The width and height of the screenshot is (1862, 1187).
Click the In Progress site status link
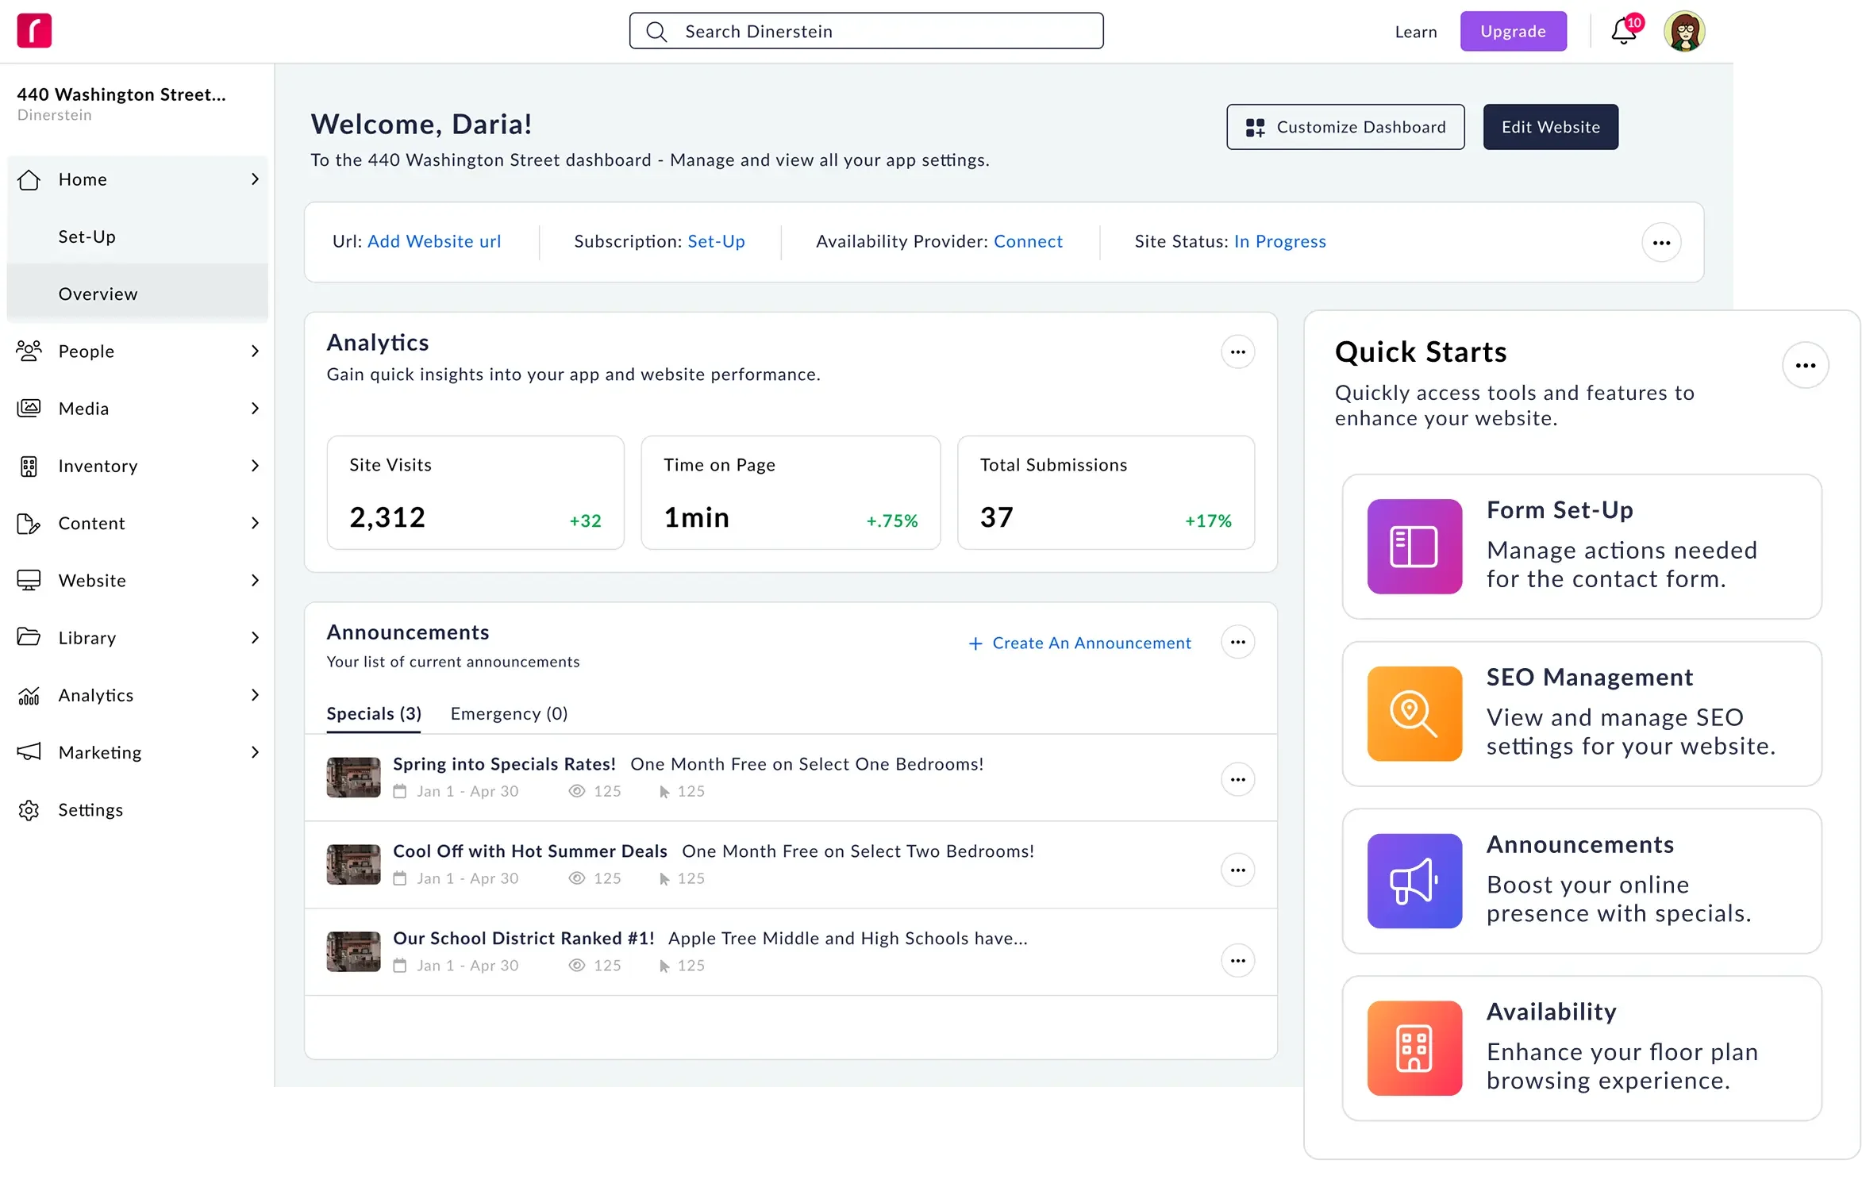tap(1279, 242)
